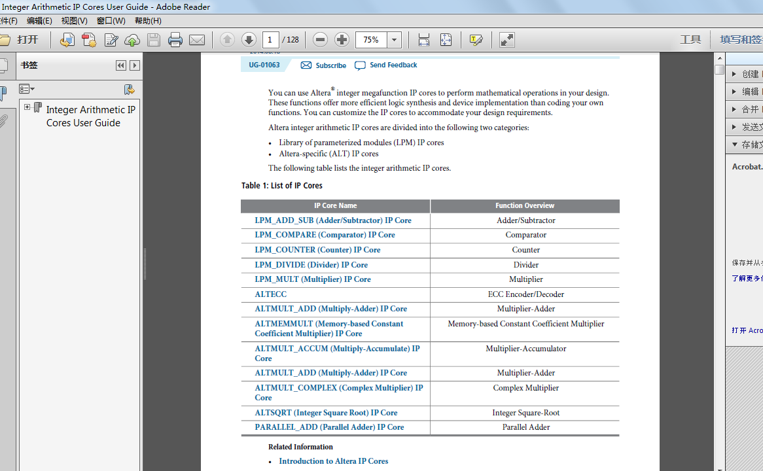Click the bookmarks ribbon sidebar icon
763x471 pixels.
tap(3, 93)
